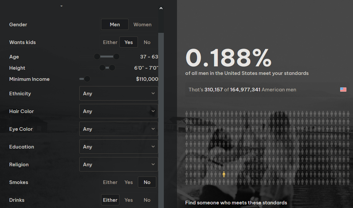Choose Yes for Wants kids

129,42
